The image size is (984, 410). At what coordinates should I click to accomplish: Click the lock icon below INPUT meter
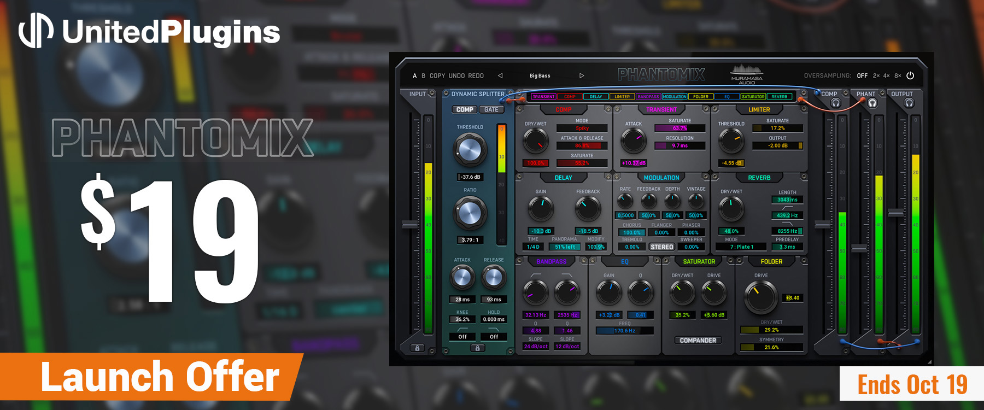click(x=417, y=348)
